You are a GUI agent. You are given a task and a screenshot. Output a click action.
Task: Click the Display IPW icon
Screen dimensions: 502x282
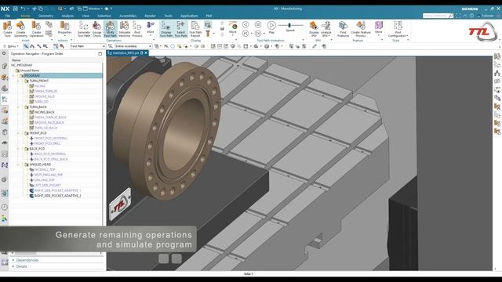(314, 29)
